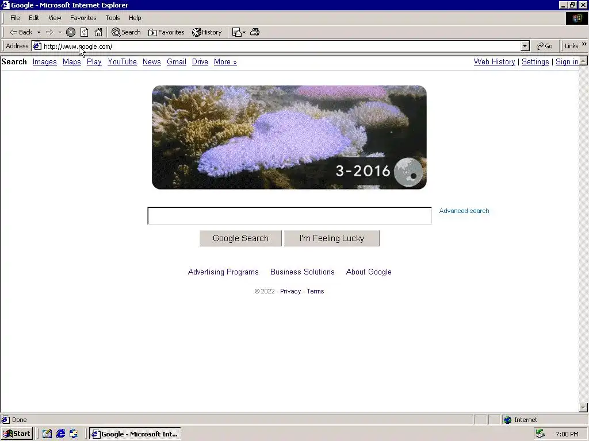Click the vertical scrollbar down arrow
This screenshot has height=441, width=589.
coord(583,408)
